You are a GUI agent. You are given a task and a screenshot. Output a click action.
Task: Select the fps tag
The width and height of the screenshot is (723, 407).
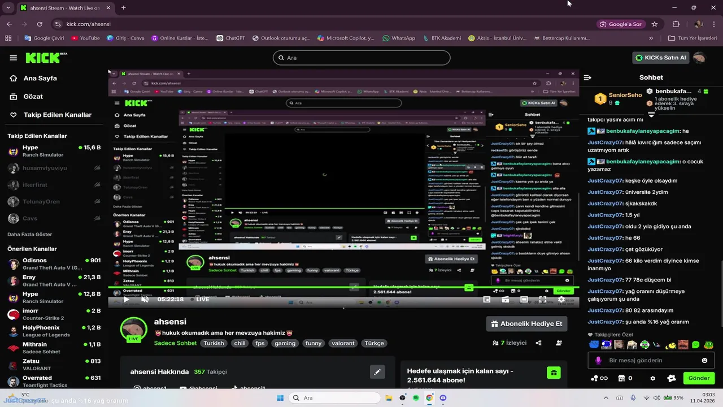coord(260,343)
